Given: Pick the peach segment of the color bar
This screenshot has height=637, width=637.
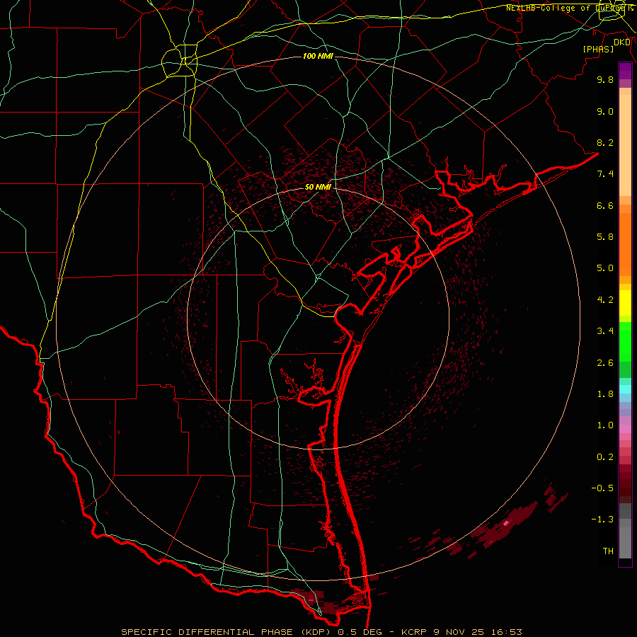Looking at the screenshot, I should coord(625,145).
